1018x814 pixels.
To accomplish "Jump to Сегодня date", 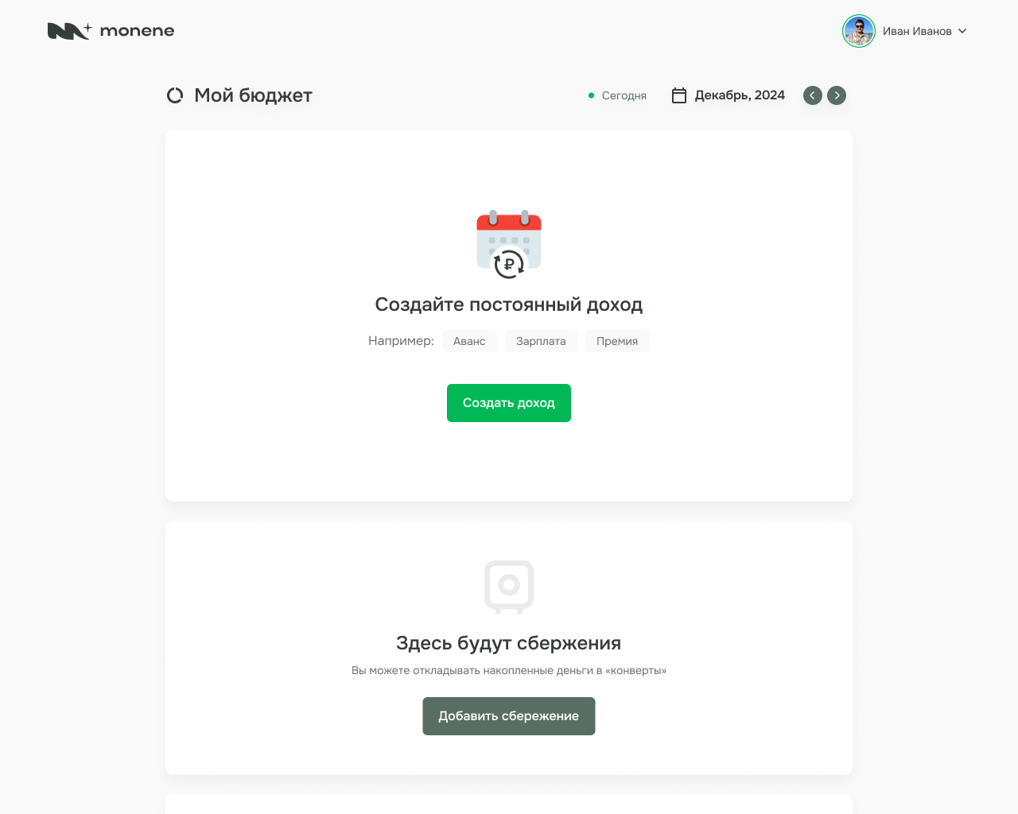I will click(617, 95).
